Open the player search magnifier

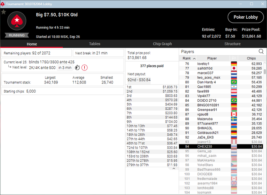pos(261,51)
